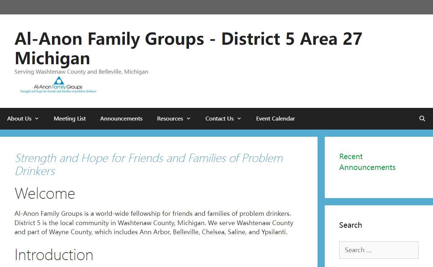Expand the Resources dropdown chevron
433x267 pixels.
click(x=188, y=119)
